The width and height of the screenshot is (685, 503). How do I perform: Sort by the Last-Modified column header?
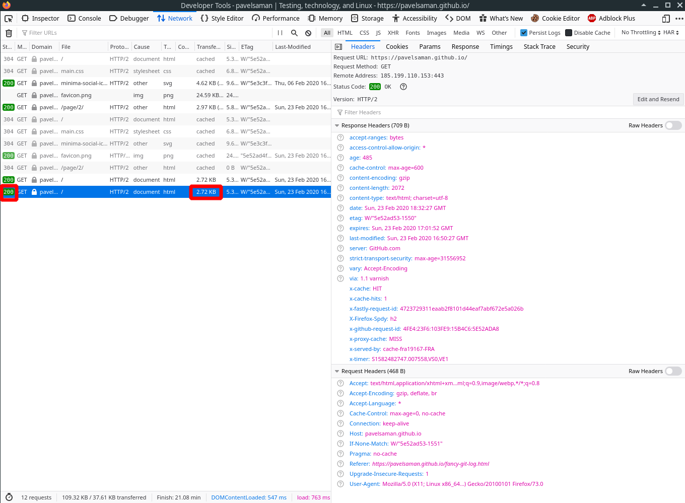click(x=302, y=47)
